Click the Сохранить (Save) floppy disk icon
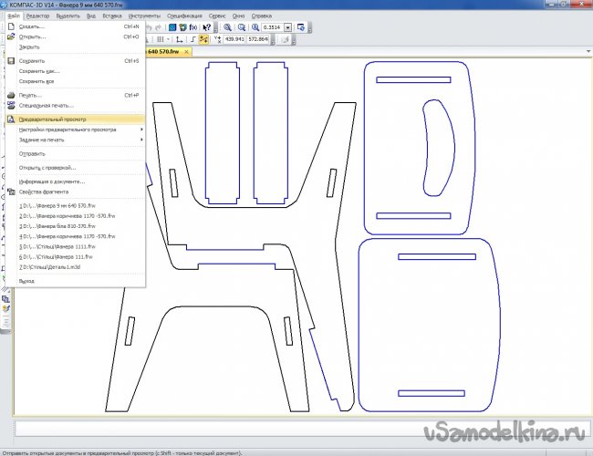This screenshot has width=593, height=456. coord(11,61)
